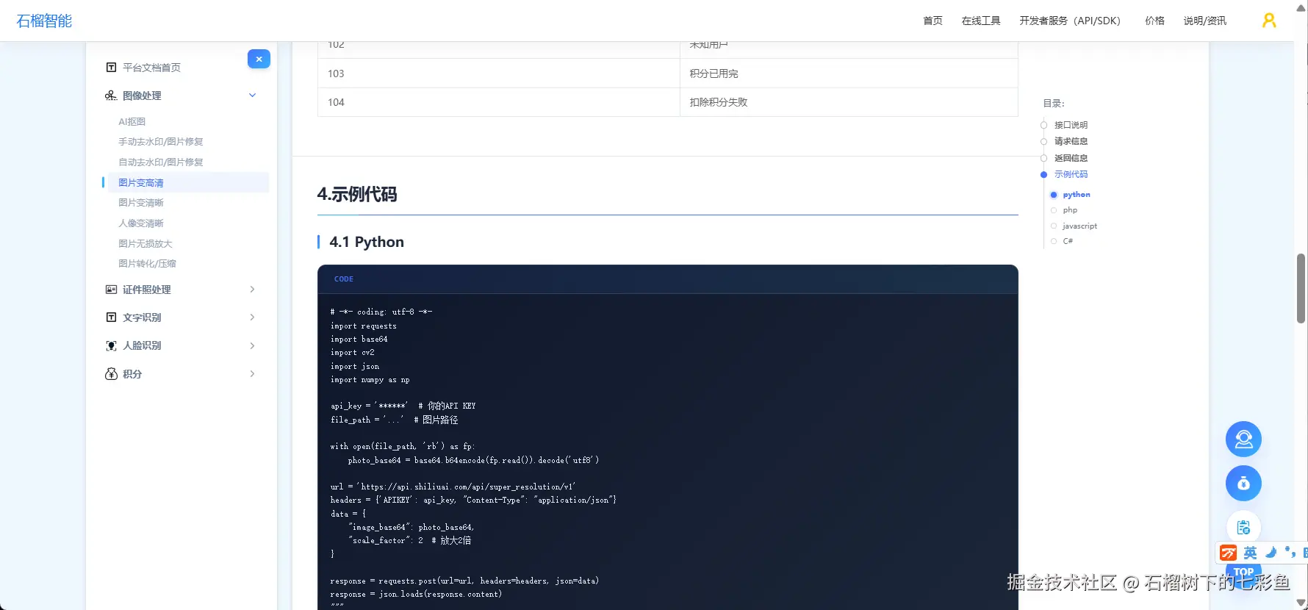1308x610 pixels.
Task: Click the 图像处理 category icon
Action: pyautogui.click(x=111, y=96)
